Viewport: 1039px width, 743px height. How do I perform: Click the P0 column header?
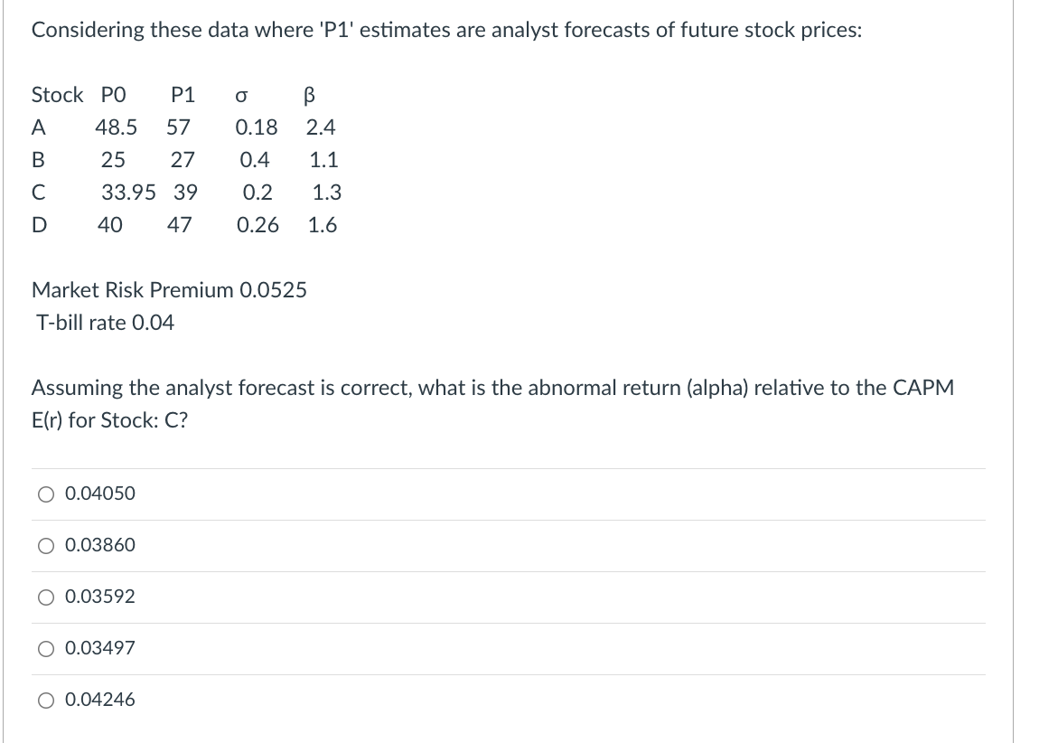(111, 94)
